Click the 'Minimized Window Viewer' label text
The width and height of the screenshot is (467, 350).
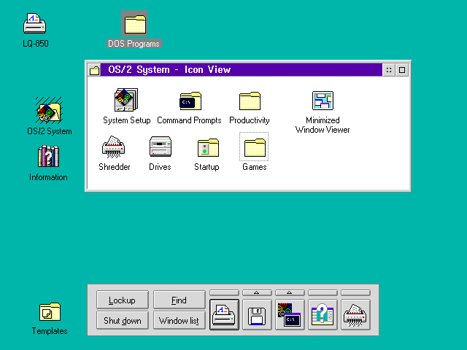(323, 125)
